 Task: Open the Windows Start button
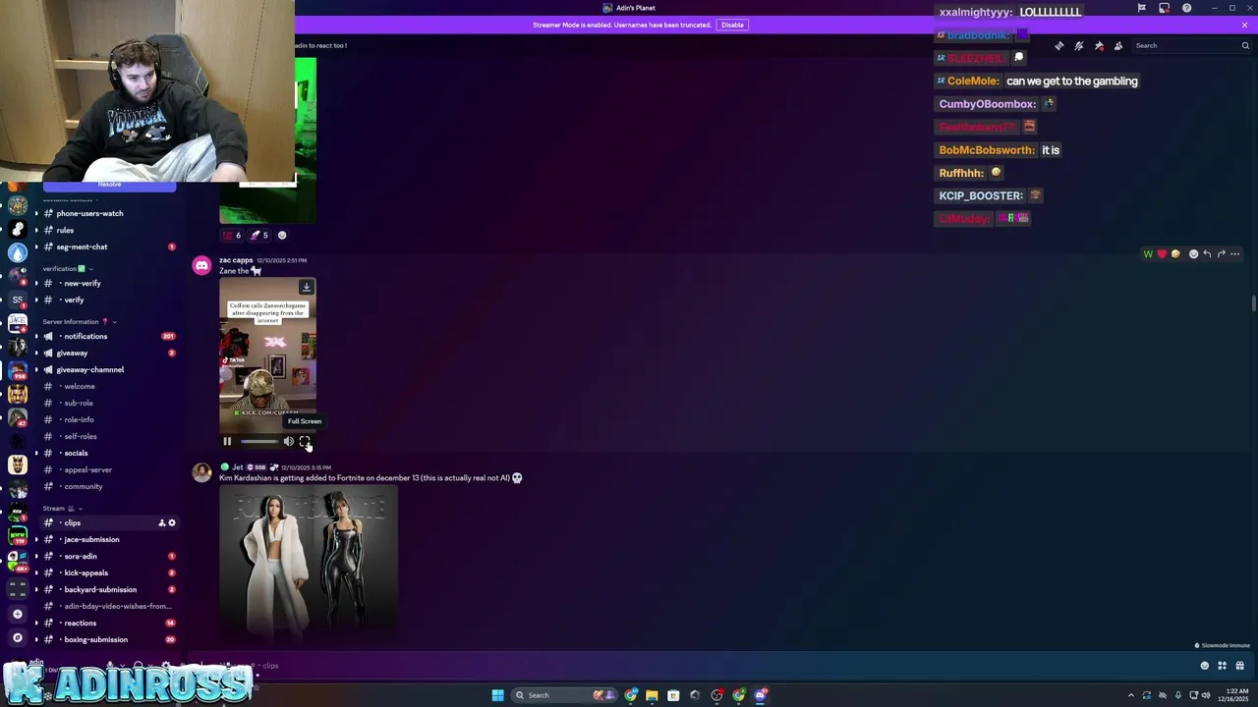point(497,695)
